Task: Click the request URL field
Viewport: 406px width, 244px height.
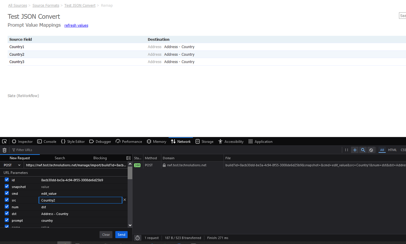Action: click(x=76, y=165)
